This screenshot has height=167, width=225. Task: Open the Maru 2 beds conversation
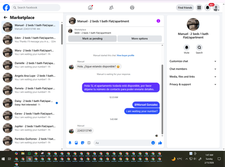[x=31, y=52]
